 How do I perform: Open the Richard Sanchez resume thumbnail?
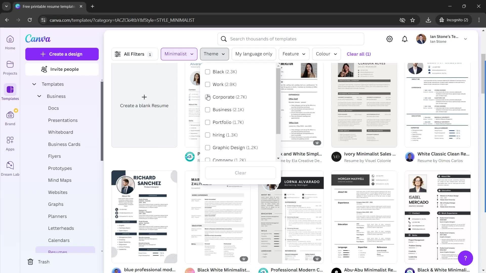(x=144, y=217)
